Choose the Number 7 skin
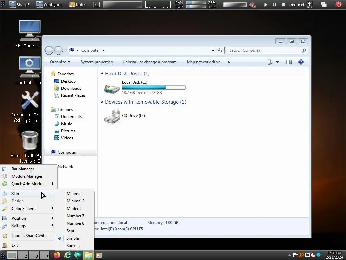Screen dimensions: 346x260 [75, 216]
